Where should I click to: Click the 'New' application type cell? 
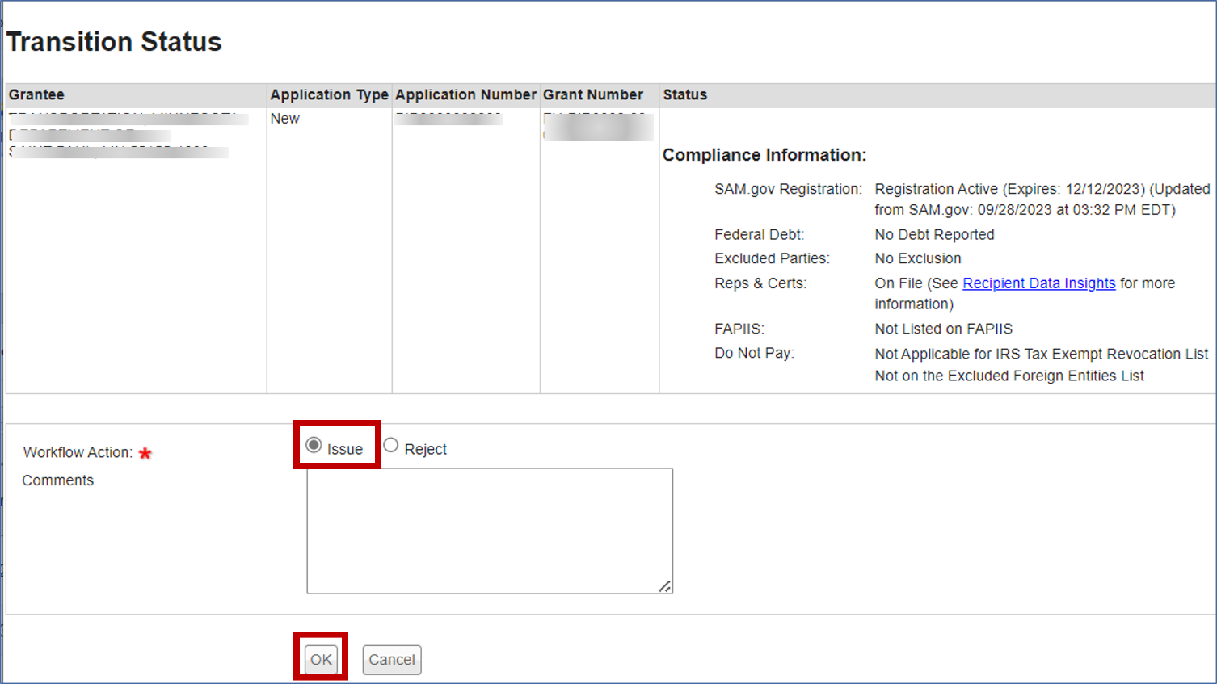(285, 119)
